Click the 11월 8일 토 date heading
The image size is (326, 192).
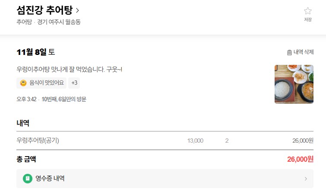click(35, 52)
